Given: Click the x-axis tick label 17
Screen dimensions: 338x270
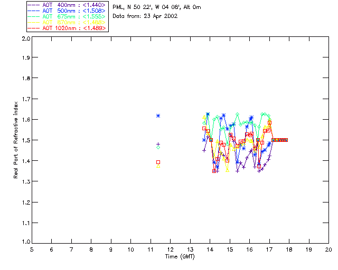Looking at the screenshot, I should (x=269, y=249).
